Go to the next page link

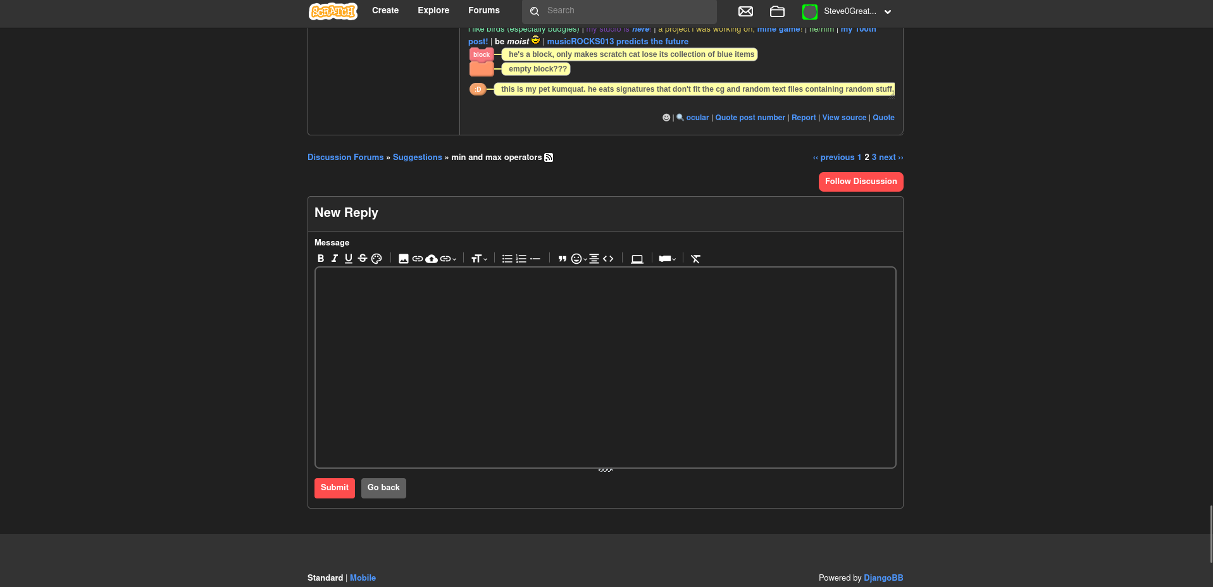click(x=891, y=158)
